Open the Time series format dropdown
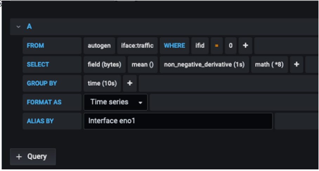This screenshot has height=171, width=319. [x=116, y=102]
